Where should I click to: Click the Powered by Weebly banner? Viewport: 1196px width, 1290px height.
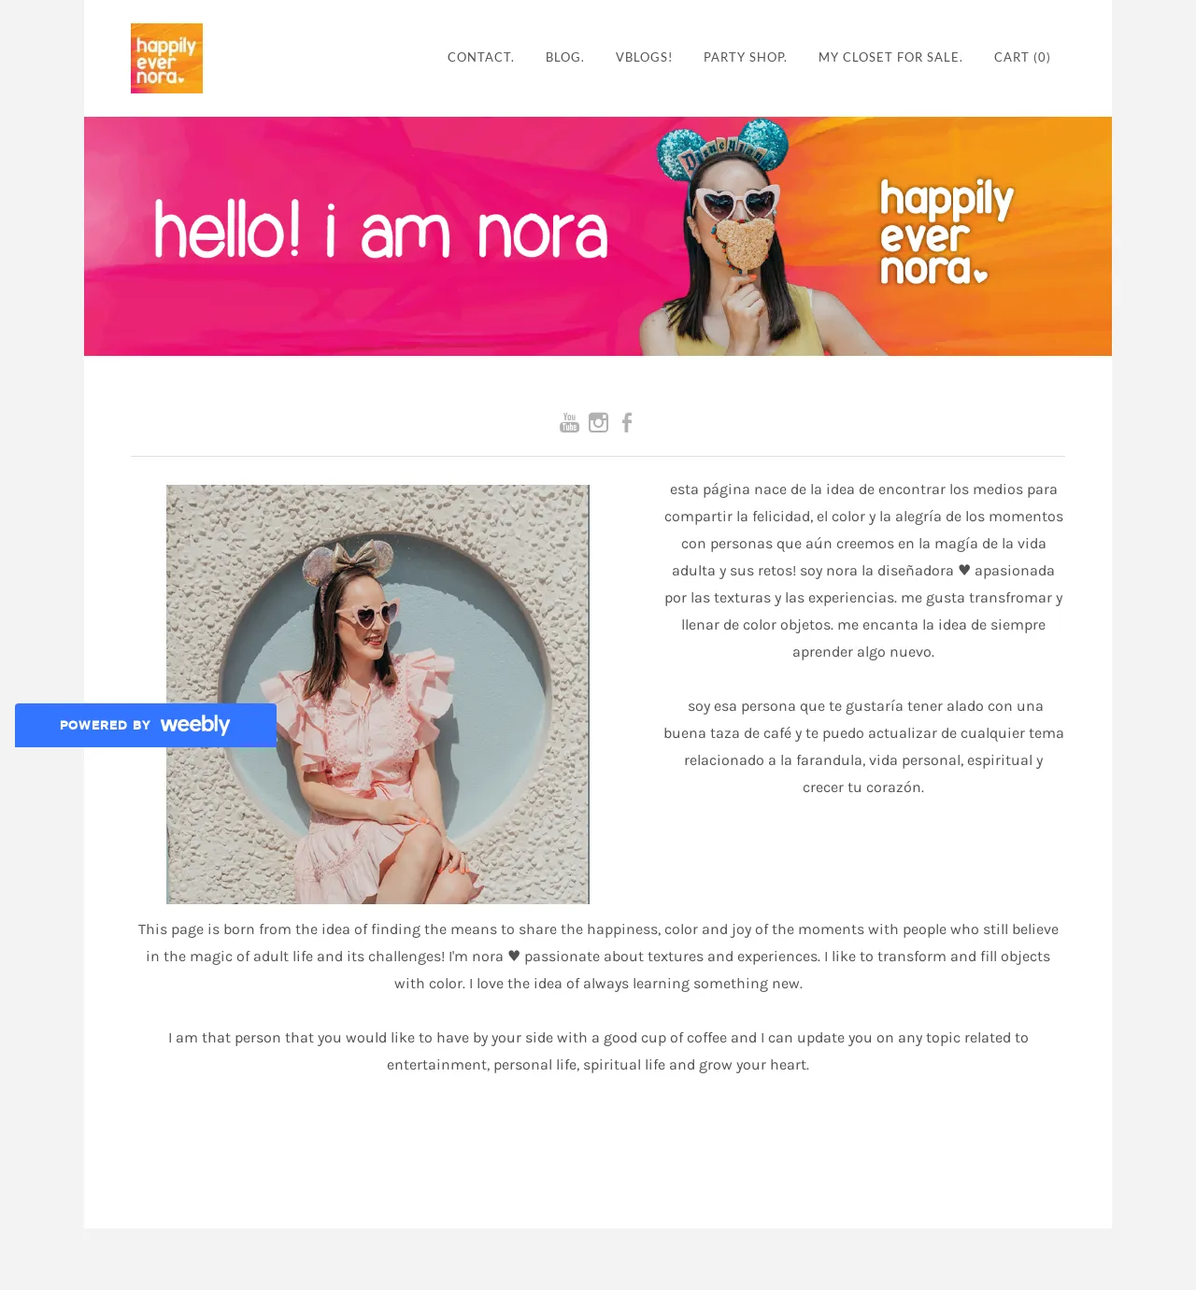146,725
